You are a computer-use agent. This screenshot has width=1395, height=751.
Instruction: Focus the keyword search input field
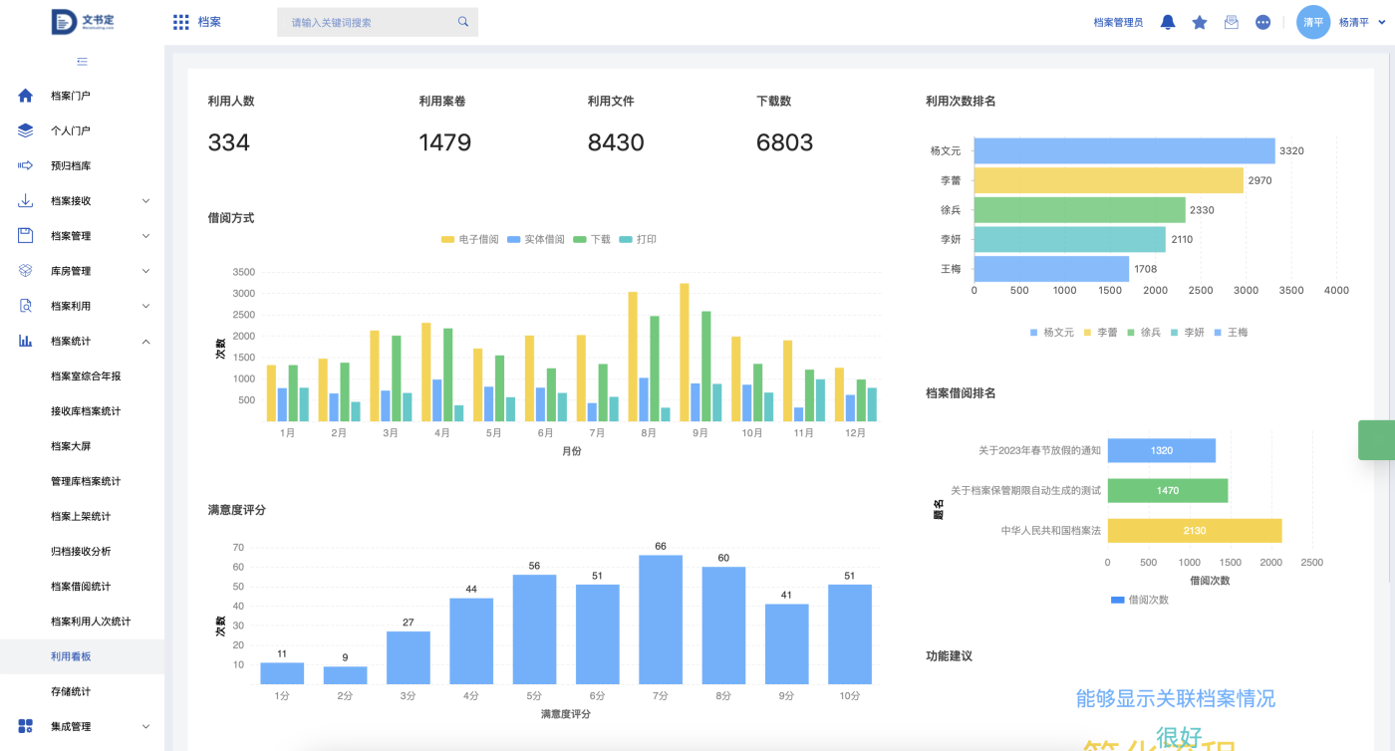pos(369,22)
